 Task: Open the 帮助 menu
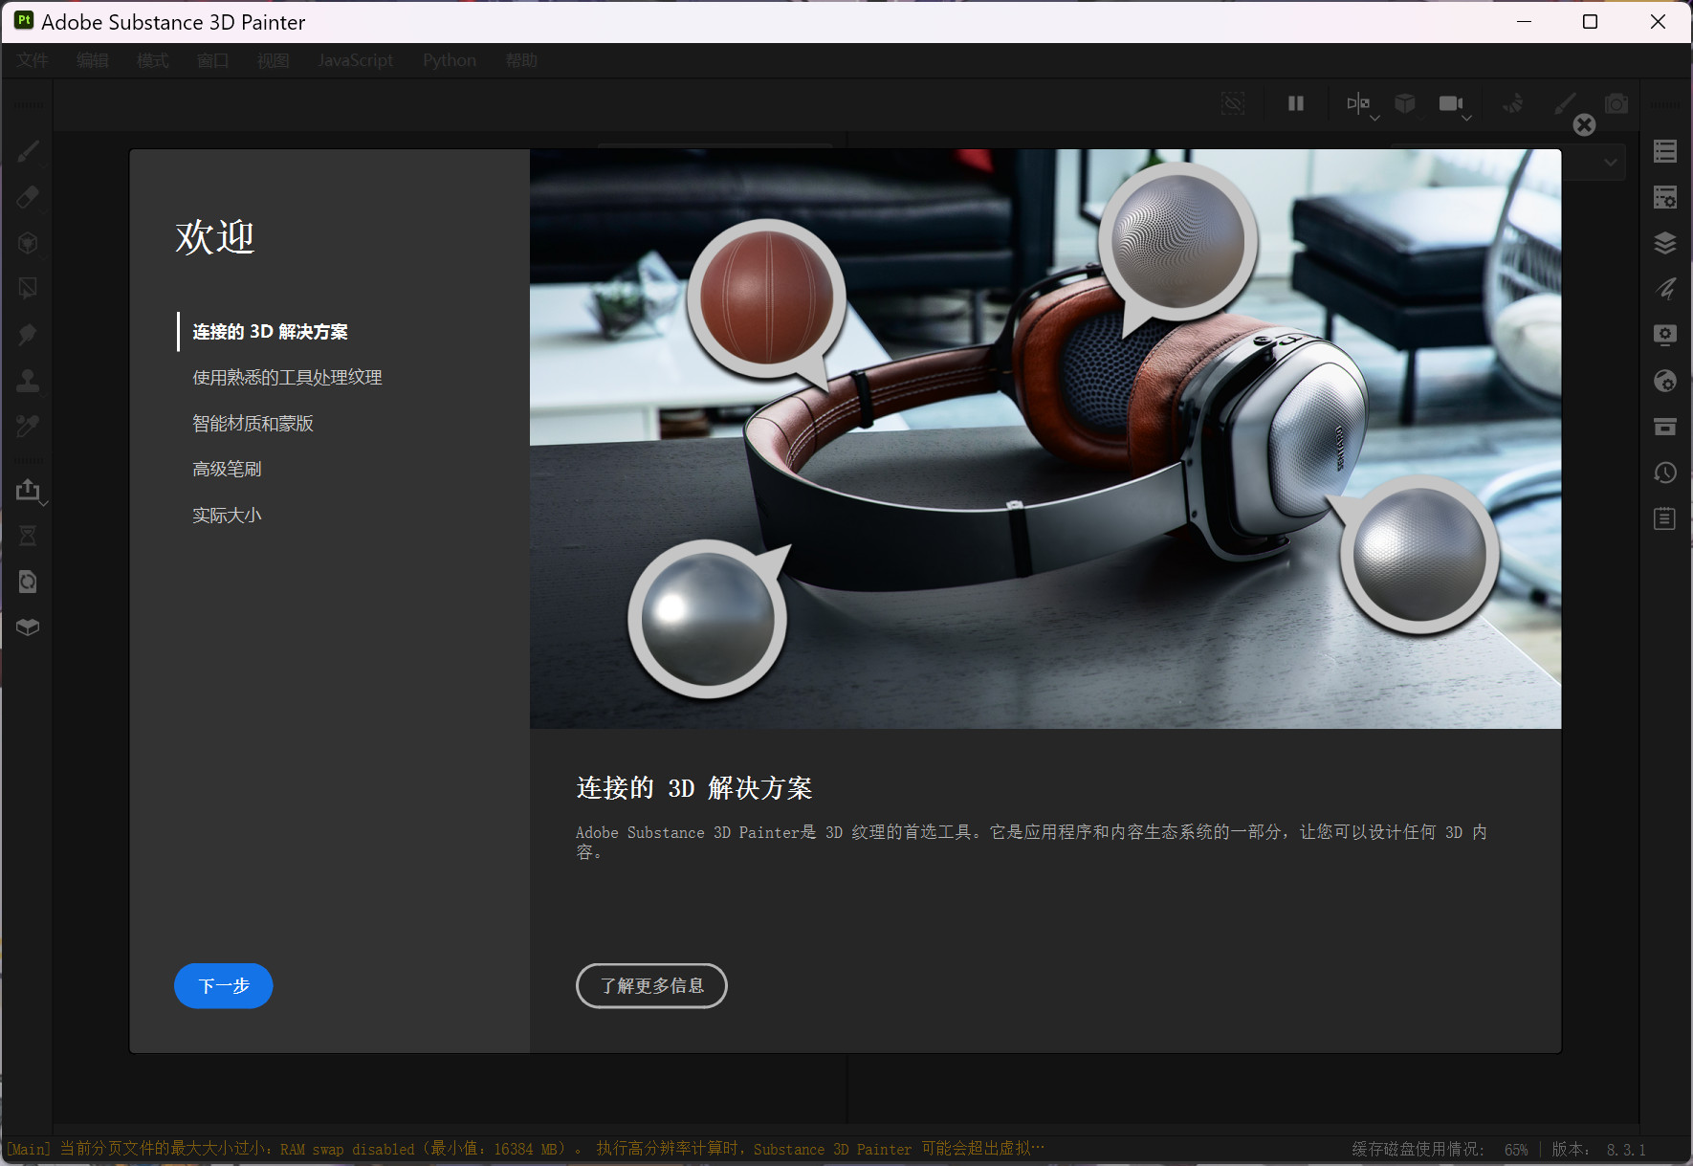pos(521,60)
